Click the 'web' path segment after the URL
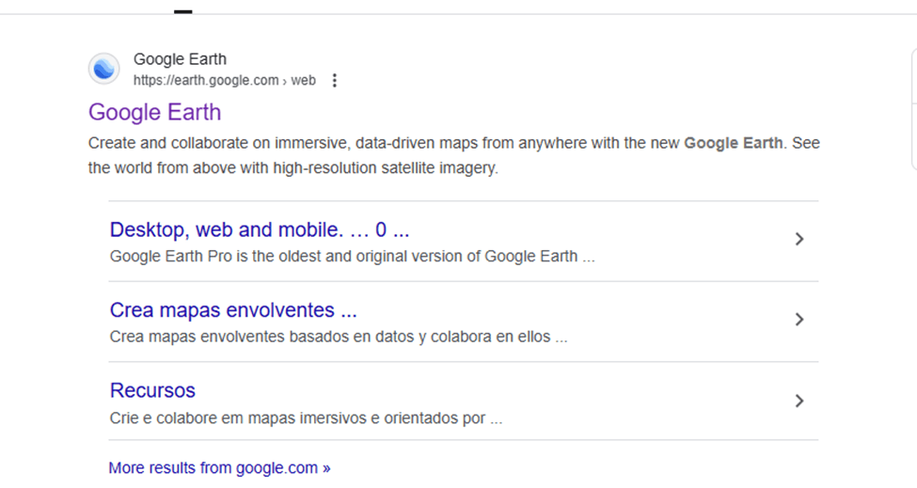Screen dimensions: 917x488 click(303, 81)
